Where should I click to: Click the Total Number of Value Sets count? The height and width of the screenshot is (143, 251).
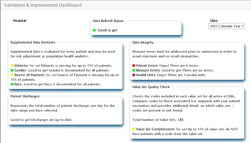[181, 120]
